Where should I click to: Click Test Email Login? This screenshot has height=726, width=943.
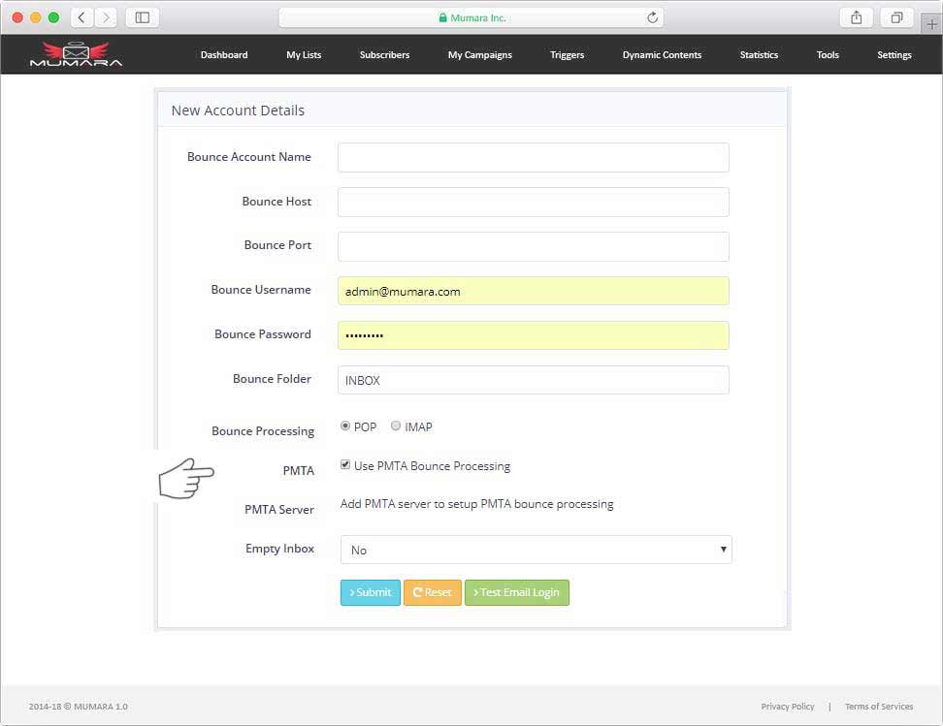tap(516, 592)
